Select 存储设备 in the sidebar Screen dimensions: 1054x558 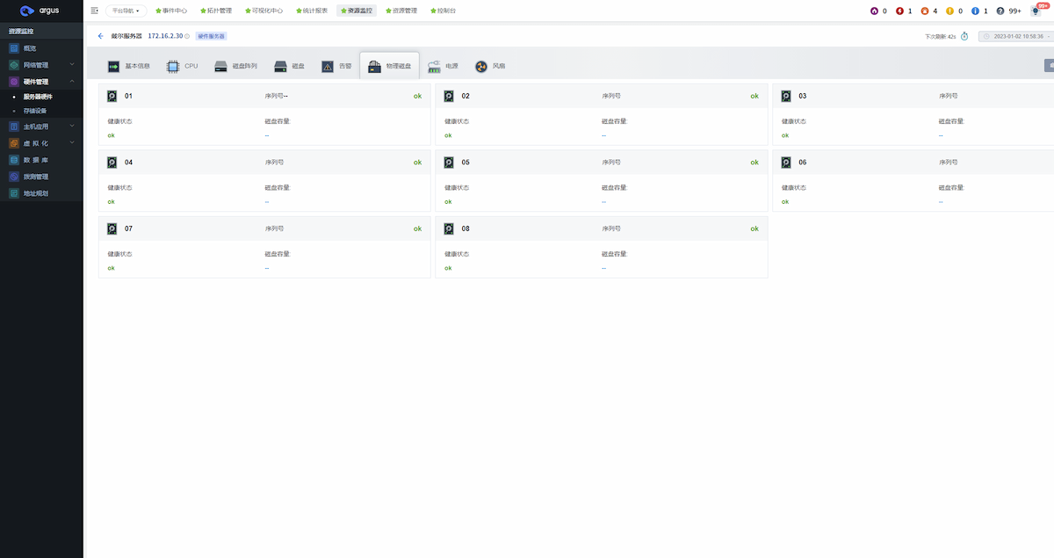click(35, 111)
